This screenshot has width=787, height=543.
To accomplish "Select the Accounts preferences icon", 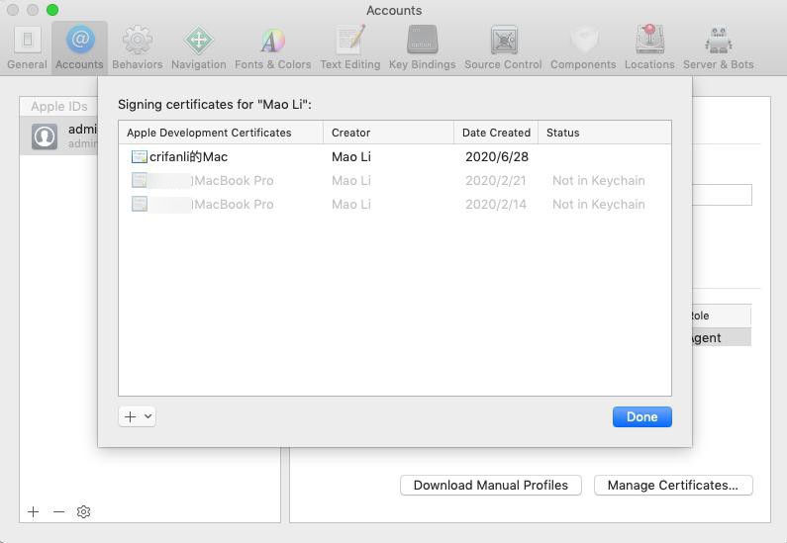I will pos(79,47).
